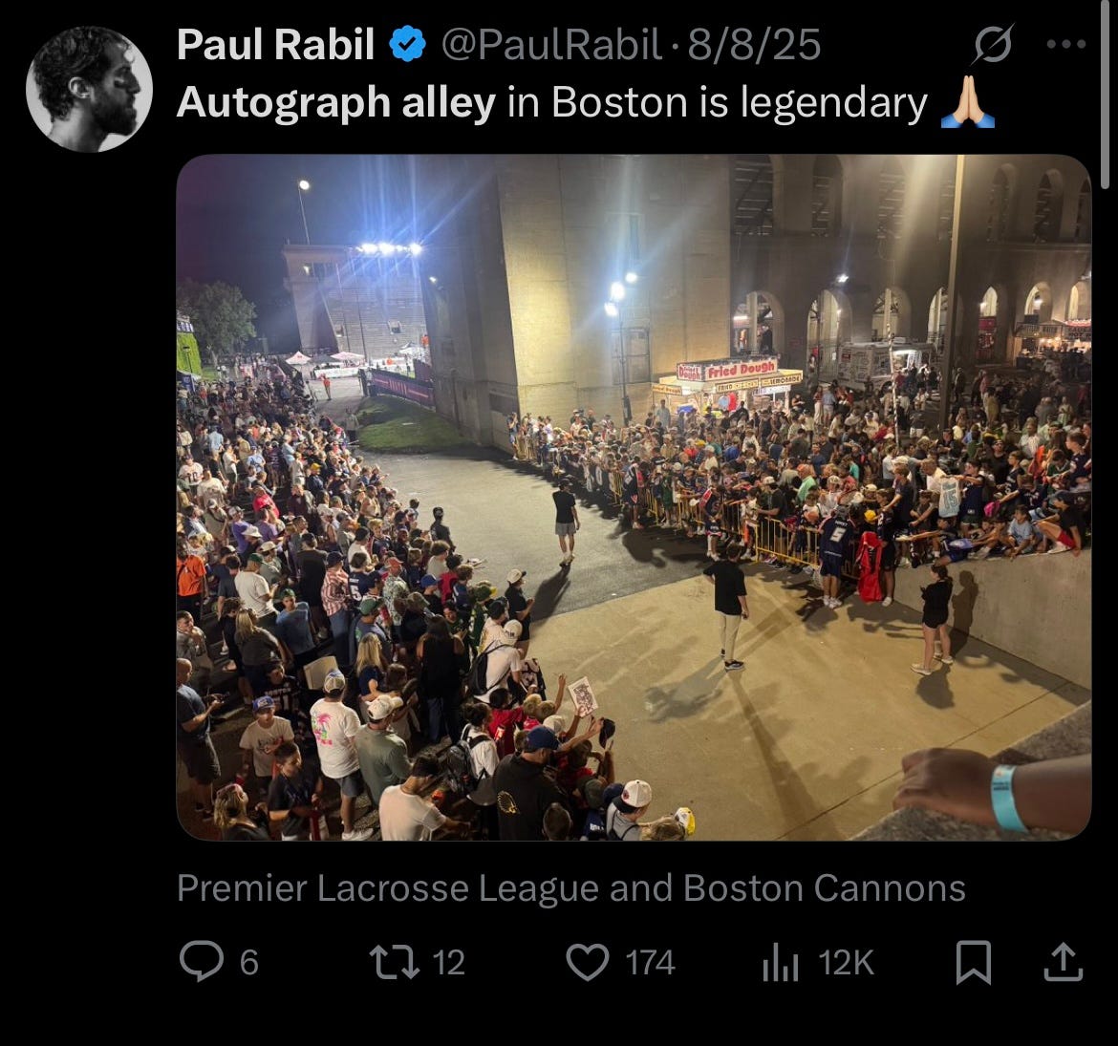Share post via upload arrow icon
Image resolution: width=1118 pixels, height=1046 pixels.
(1064, 962)
